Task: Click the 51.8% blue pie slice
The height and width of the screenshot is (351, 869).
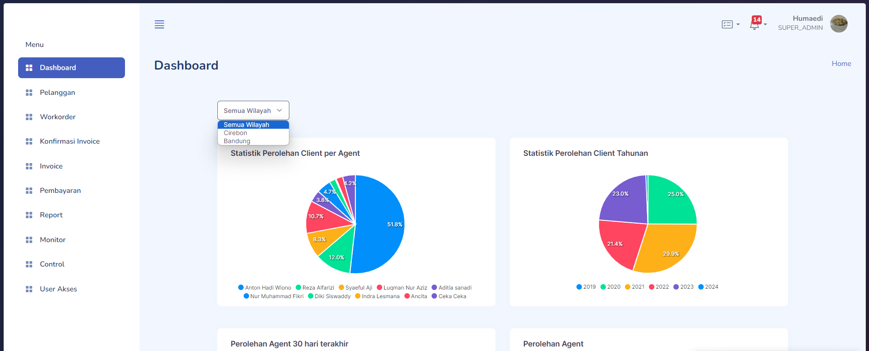Action: pos(380,225)
